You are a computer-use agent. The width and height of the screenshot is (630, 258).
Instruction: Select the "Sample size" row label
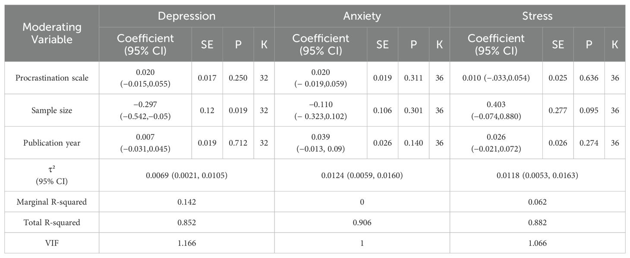(x=51, y=110)
